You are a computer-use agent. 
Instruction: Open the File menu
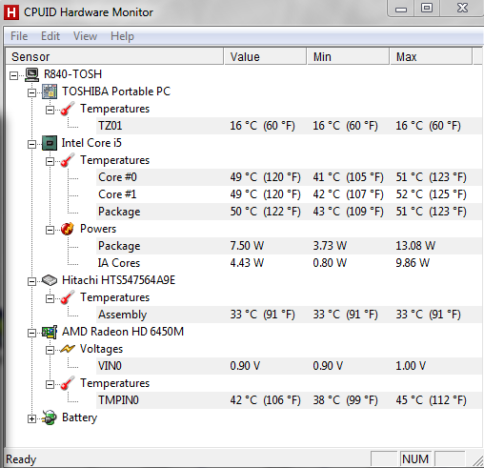19,36
